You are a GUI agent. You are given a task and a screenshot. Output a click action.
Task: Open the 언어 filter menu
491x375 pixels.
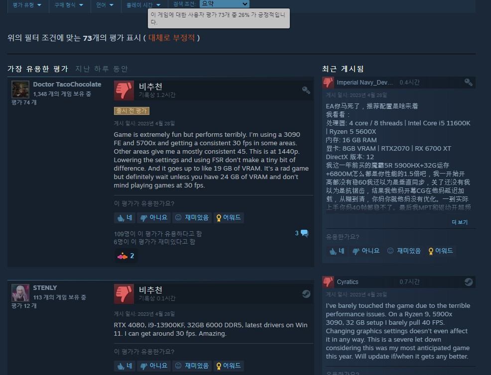coord(105,5)
